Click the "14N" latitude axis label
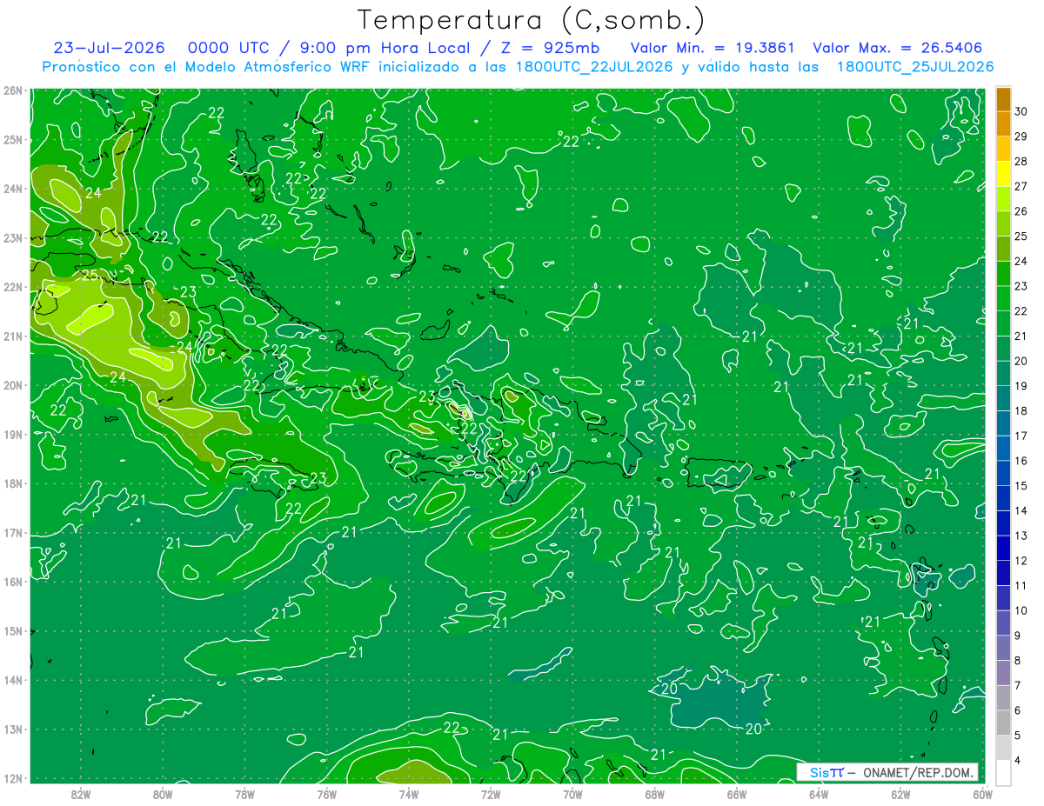This screenshot has width=1044, height=806. pyautogui.click(x=12, y=680)
